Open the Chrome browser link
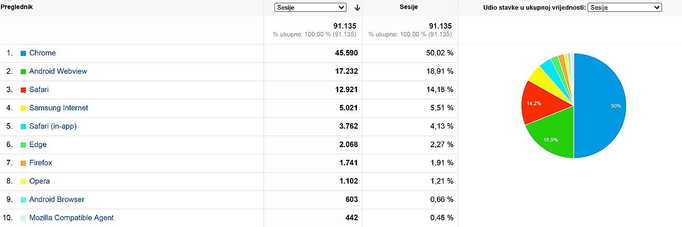 pyautogui.click(x=42, y=53)
